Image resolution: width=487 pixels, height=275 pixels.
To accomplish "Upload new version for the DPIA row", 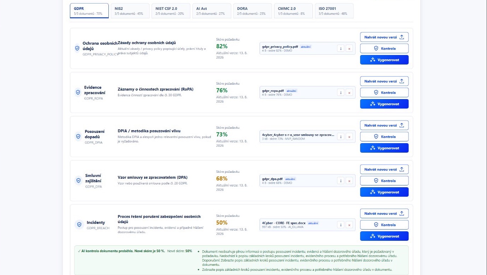I will (x=384, y=125).
